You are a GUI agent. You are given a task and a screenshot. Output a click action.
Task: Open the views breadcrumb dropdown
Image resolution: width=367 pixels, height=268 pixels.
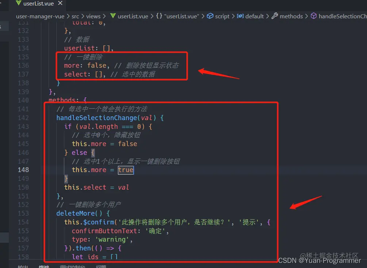pyautogui.click(x=93, y=16)
